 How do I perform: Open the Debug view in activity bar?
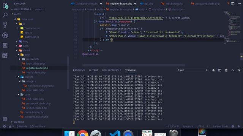click(5, 35)
